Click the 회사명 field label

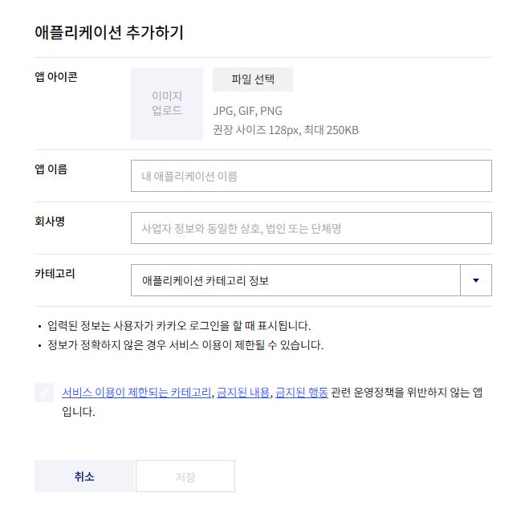click(50, 222)
